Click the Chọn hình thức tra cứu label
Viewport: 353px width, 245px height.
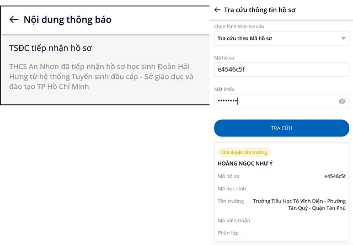[239, 26]
